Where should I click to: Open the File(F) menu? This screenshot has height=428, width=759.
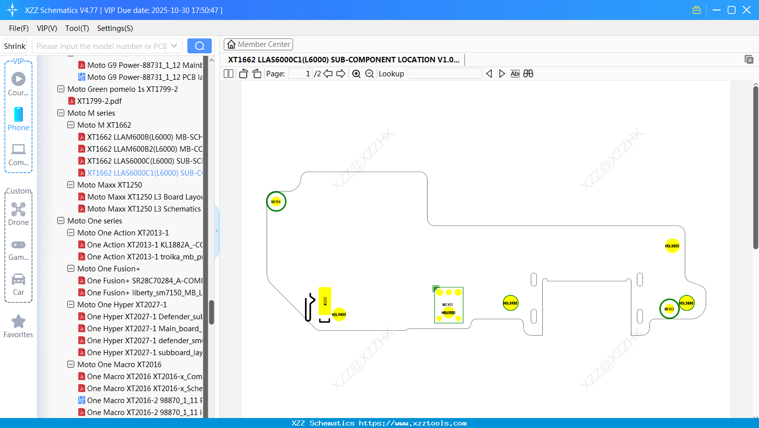(19, 28)
